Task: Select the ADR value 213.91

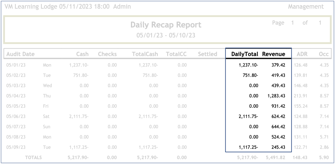Action: (x=301, y=96)
